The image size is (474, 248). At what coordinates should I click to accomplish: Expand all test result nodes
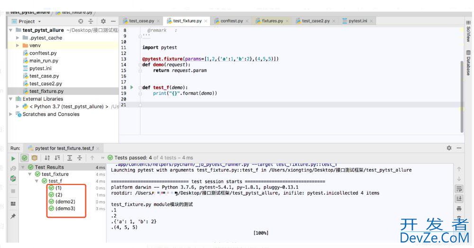70,157
